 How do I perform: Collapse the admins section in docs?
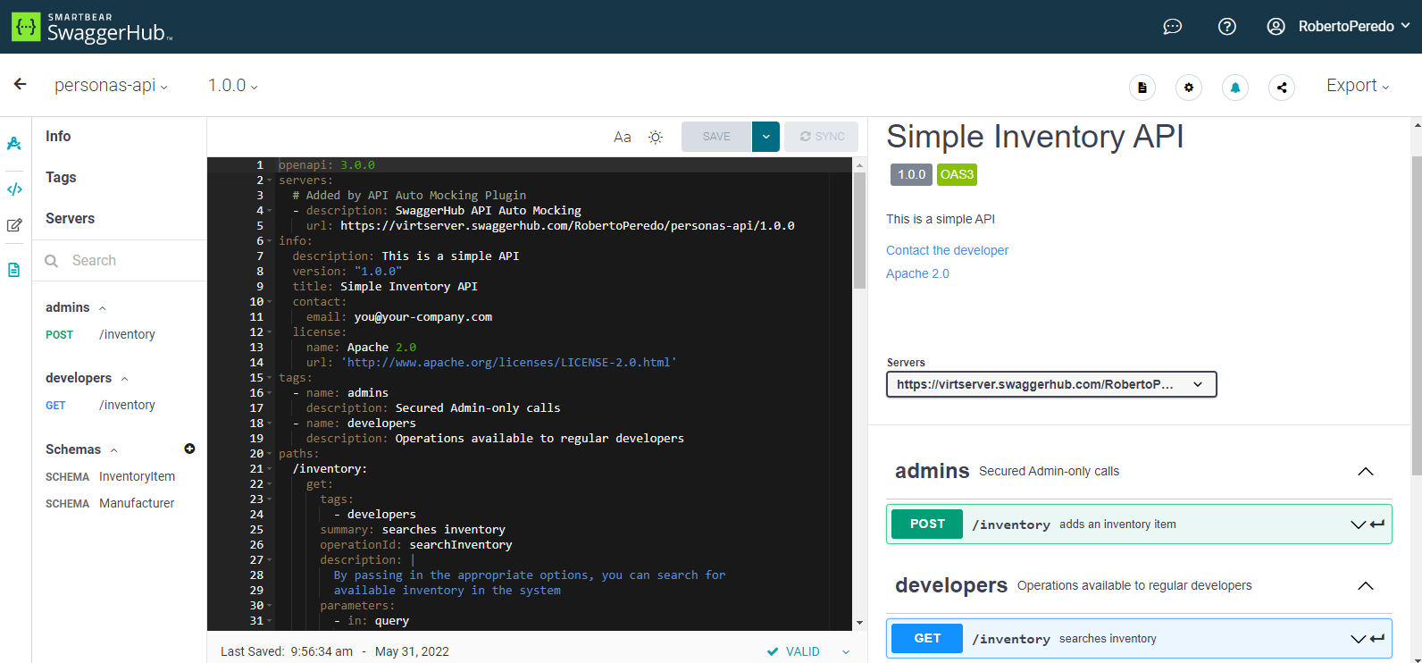pyautogui.click(x=1366, y=472)
